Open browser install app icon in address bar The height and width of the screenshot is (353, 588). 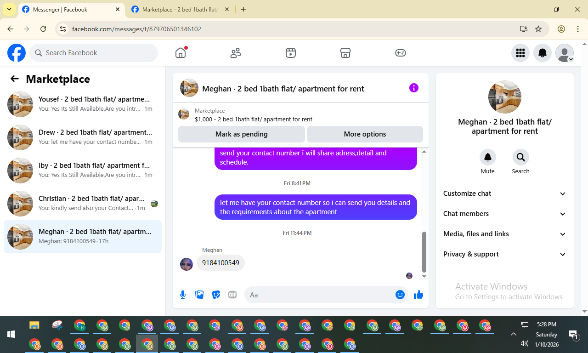coord(524,29)
